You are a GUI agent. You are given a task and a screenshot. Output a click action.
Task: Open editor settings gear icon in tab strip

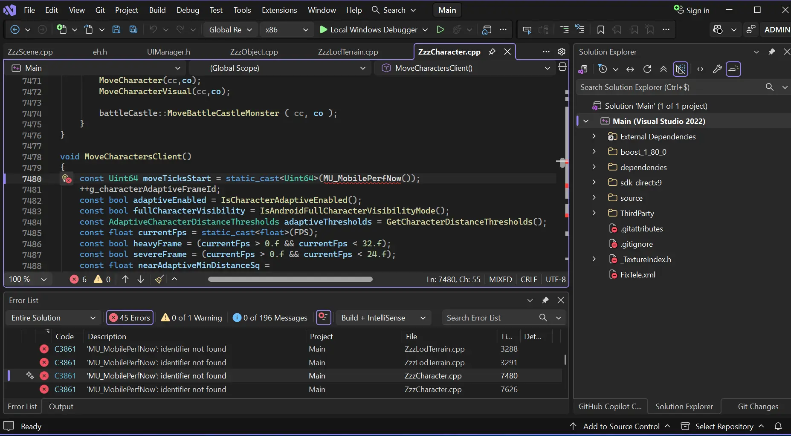click(x=562, y=52)
